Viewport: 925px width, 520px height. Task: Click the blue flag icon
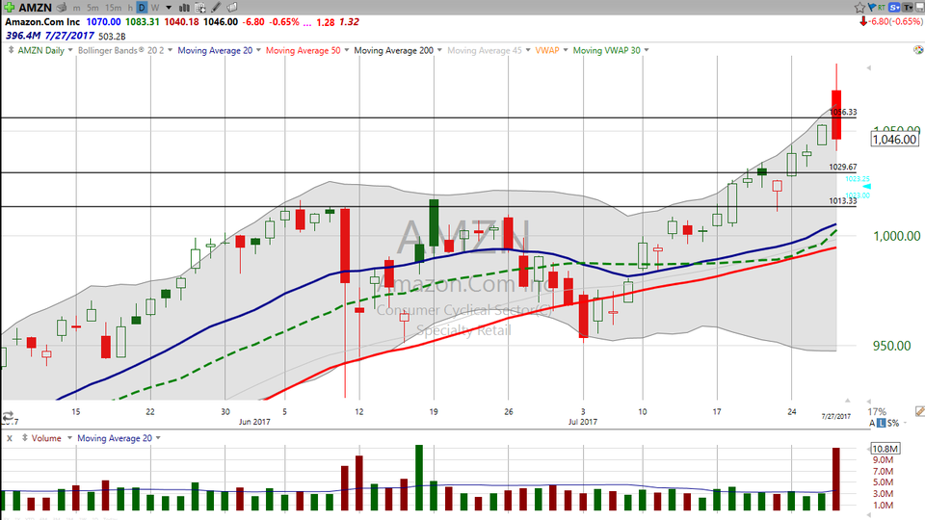click(x=872, y=8)
